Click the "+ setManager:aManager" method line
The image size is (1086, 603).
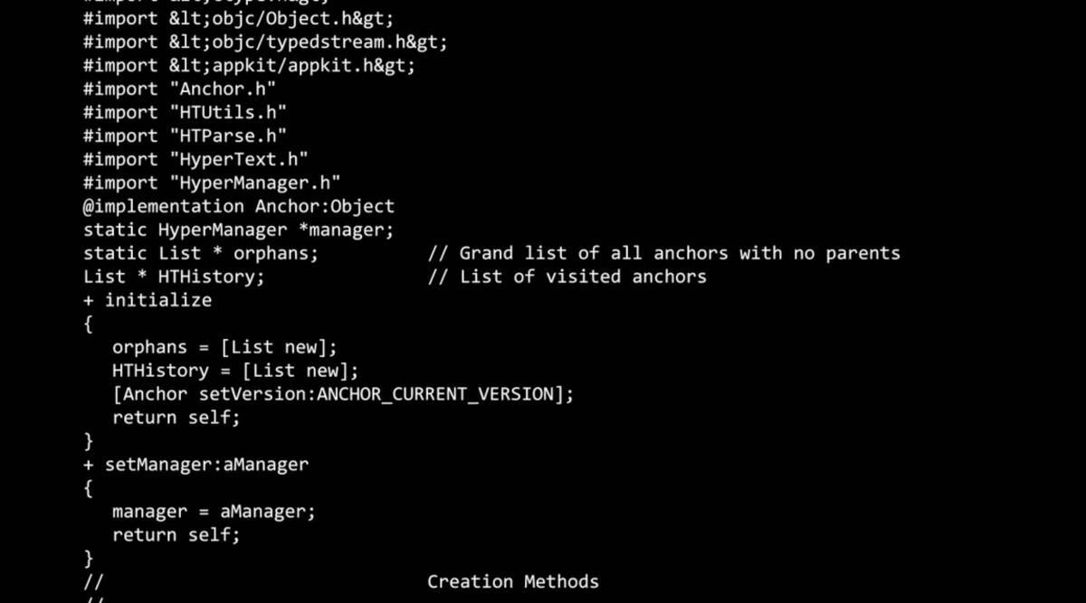[x=195, y=465]
